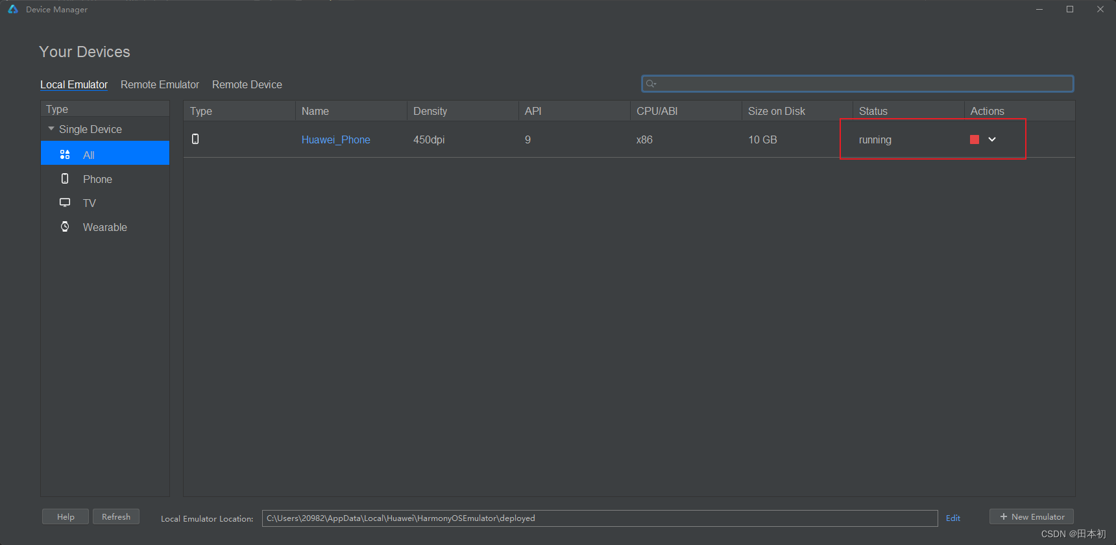Switch to the Remote Device tab
Screen dimensions: 1116x545
point(247,84)
